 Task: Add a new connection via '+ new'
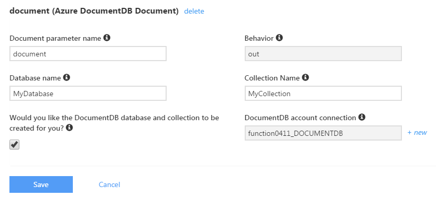417,133
